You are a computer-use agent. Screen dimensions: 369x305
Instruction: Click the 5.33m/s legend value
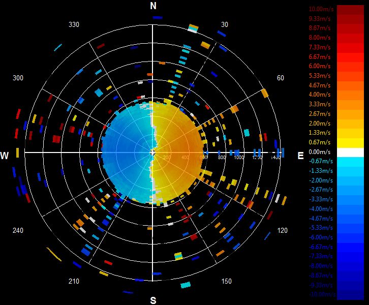click(x=320, y=76)
